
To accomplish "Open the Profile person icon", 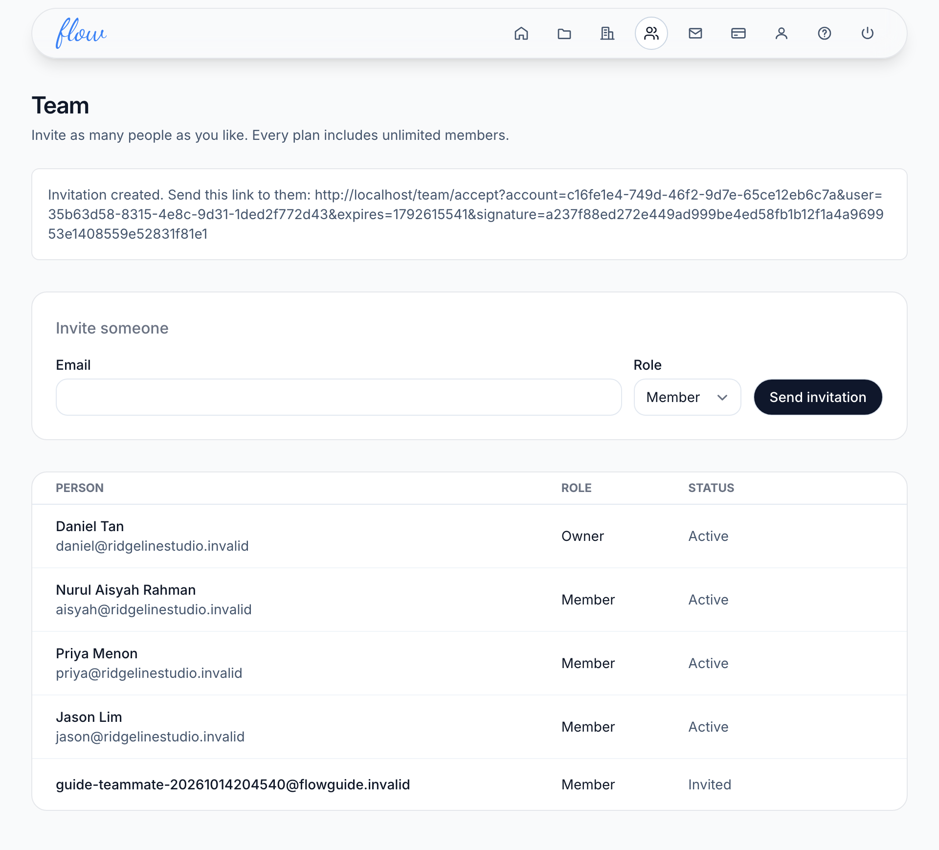I will [x=782, y=33].
